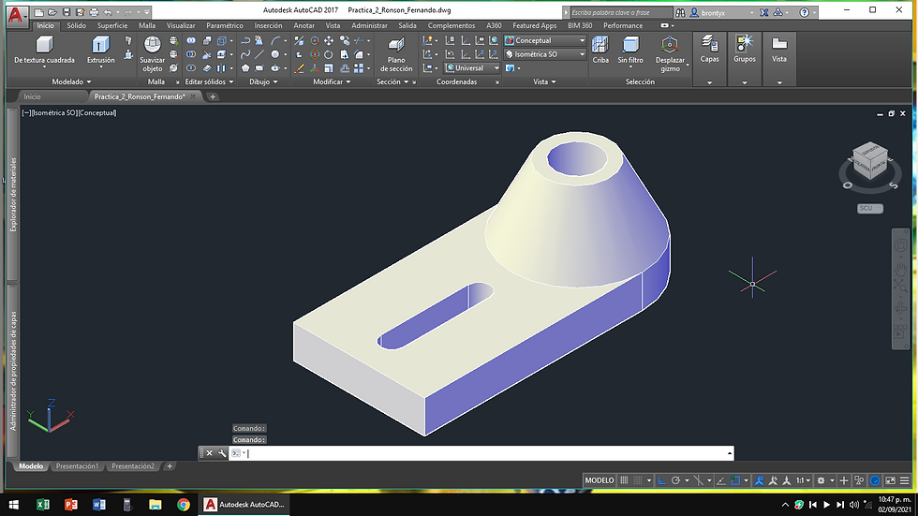
Task: Click the New file icon in quick access toolbar
Action: coord(38,12)
